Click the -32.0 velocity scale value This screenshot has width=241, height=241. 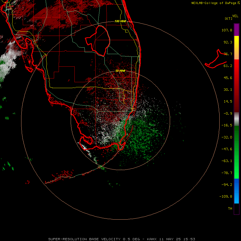point(227,137)
